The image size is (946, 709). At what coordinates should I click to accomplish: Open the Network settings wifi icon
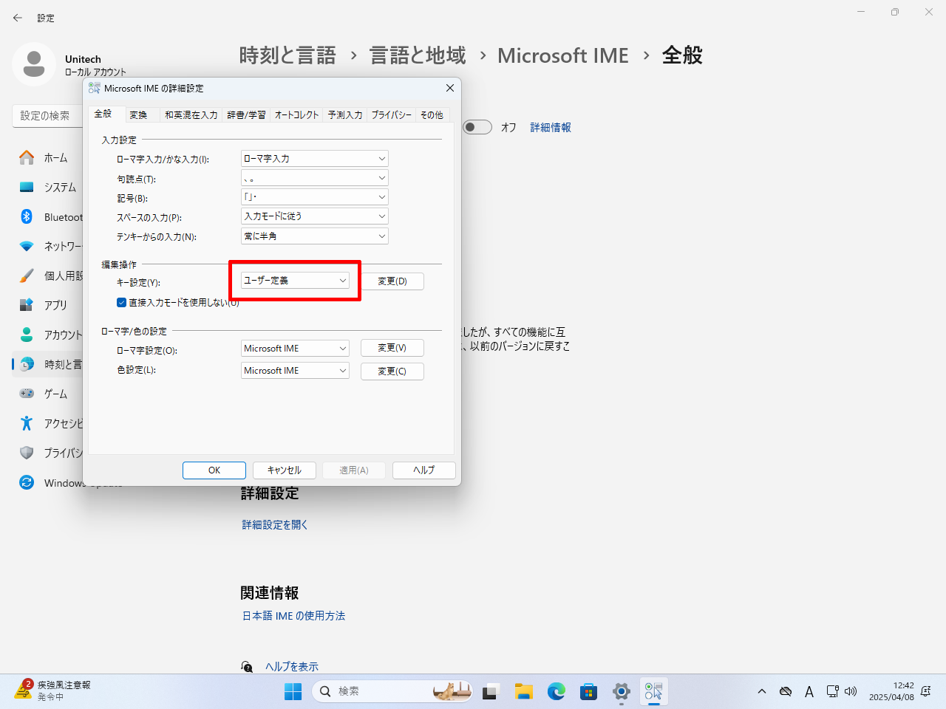pos(27,246)
